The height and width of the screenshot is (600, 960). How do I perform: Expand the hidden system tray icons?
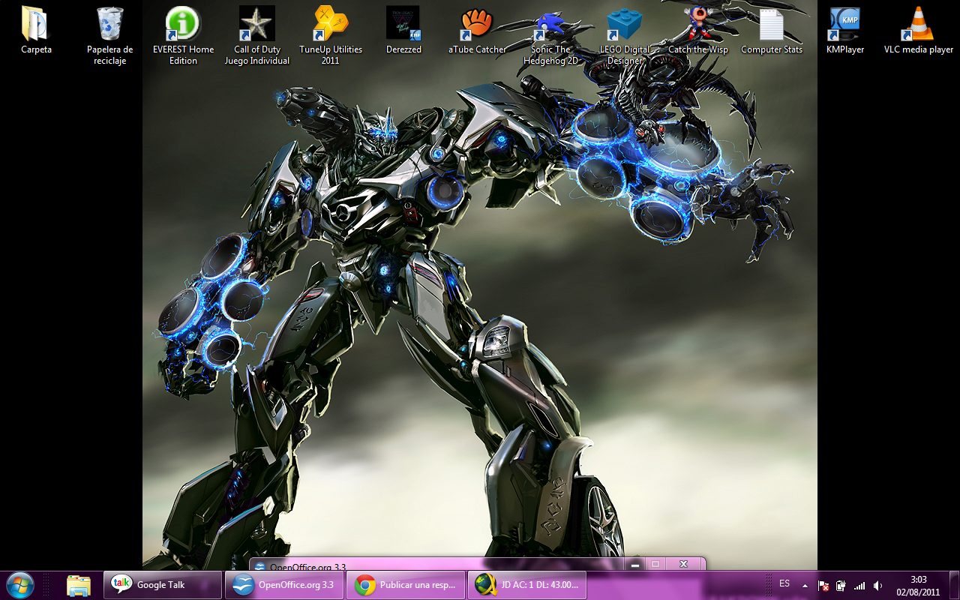click(x=805, y=585)
